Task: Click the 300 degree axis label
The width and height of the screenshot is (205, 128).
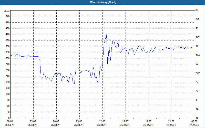Action: [8, 58]
